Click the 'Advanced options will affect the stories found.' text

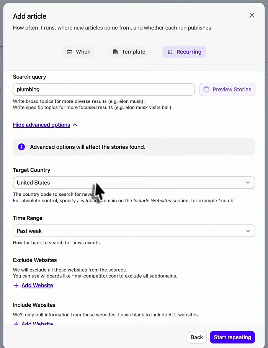(88, 147)
